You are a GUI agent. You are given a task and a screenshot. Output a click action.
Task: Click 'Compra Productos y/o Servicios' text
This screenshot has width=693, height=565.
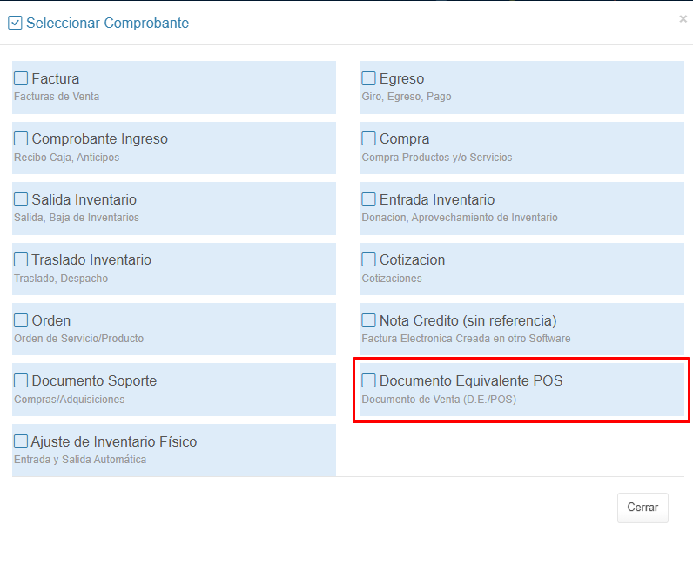point(437,158)
